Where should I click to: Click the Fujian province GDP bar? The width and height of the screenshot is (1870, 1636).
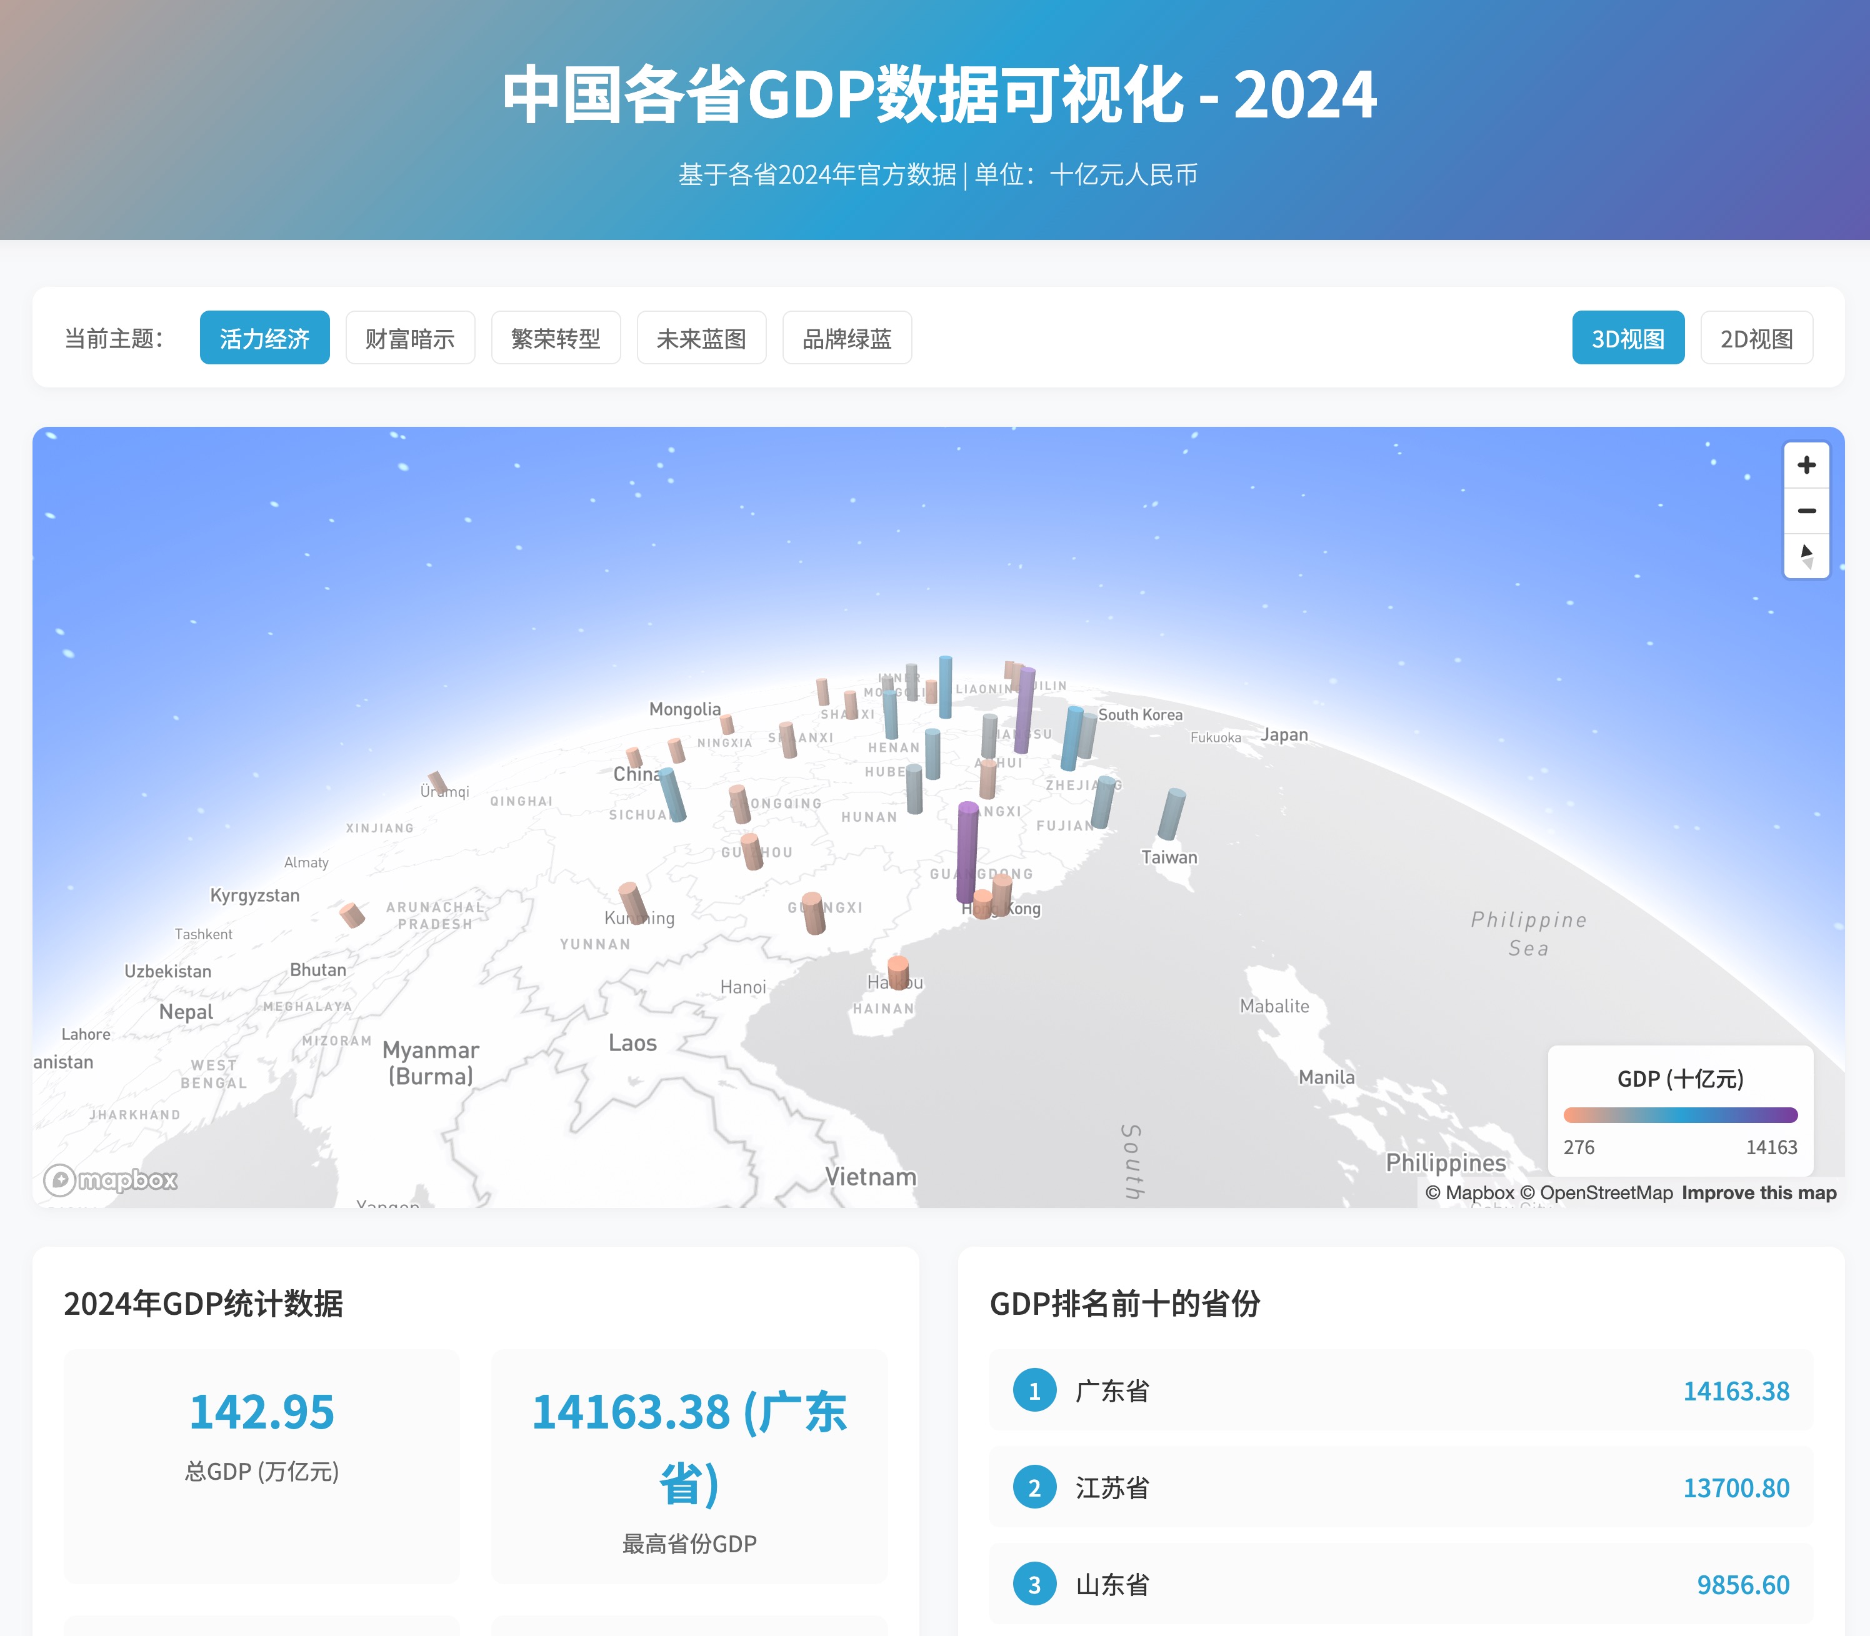coord(1104,802)
